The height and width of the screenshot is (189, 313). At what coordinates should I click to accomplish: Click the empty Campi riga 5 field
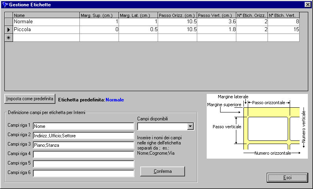point(83,164)
